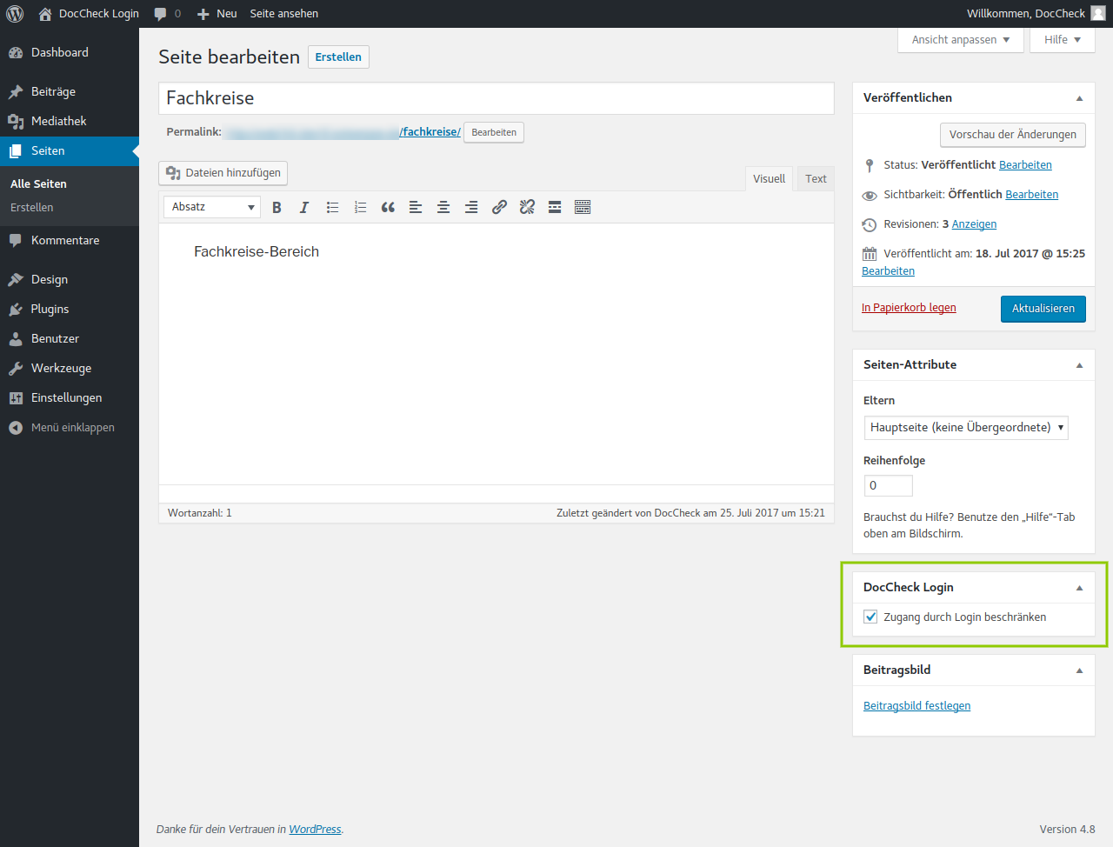1113x847 pixels.
Task: Open Beiträge in the sidebar
Action: pyautogui.click(x=70, y=91)
